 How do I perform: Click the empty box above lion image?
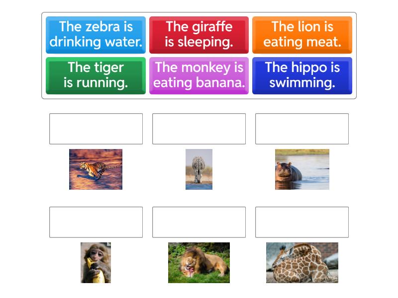coord(199,222)
